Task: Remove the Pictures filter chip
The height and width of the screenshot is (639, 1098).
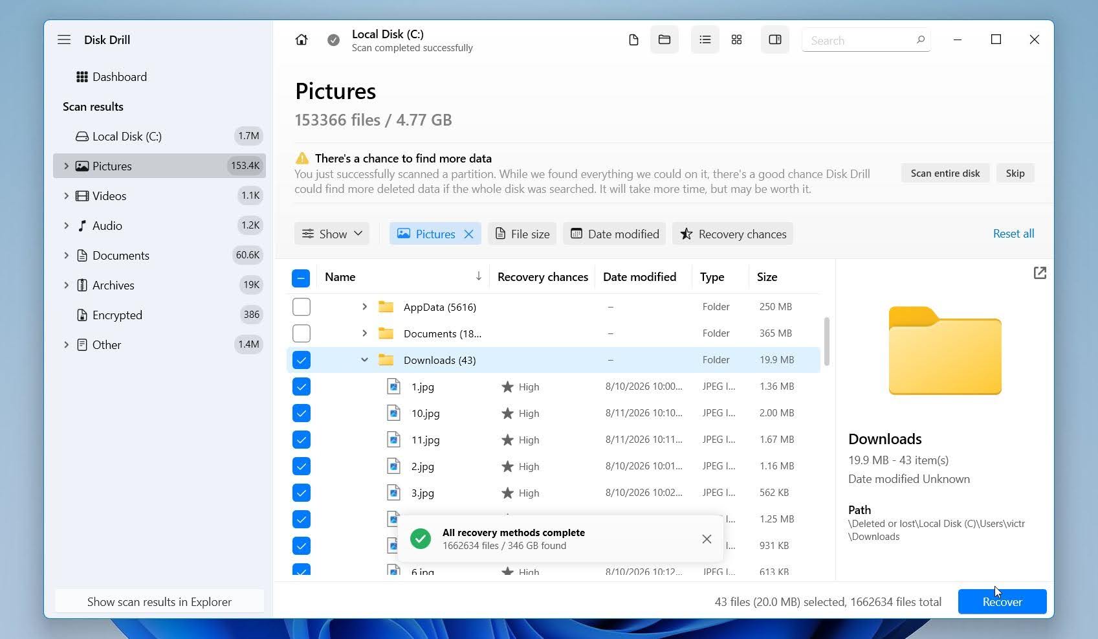Action: point(469,234)
